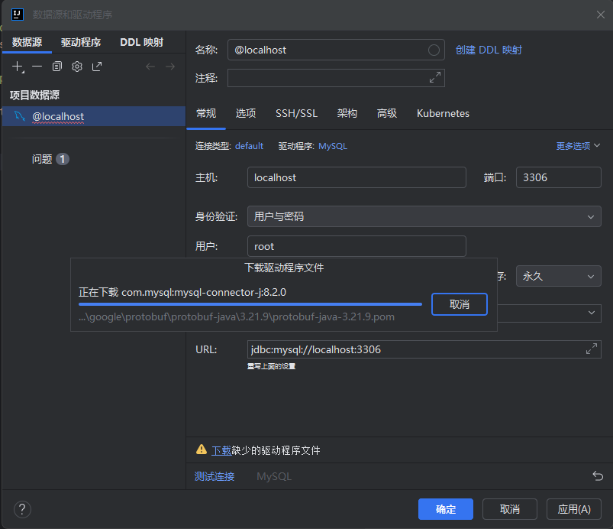The image size is (613, 529).
Task: Switch to the SSH/SSL tab
Action: (x=296, y=113)
